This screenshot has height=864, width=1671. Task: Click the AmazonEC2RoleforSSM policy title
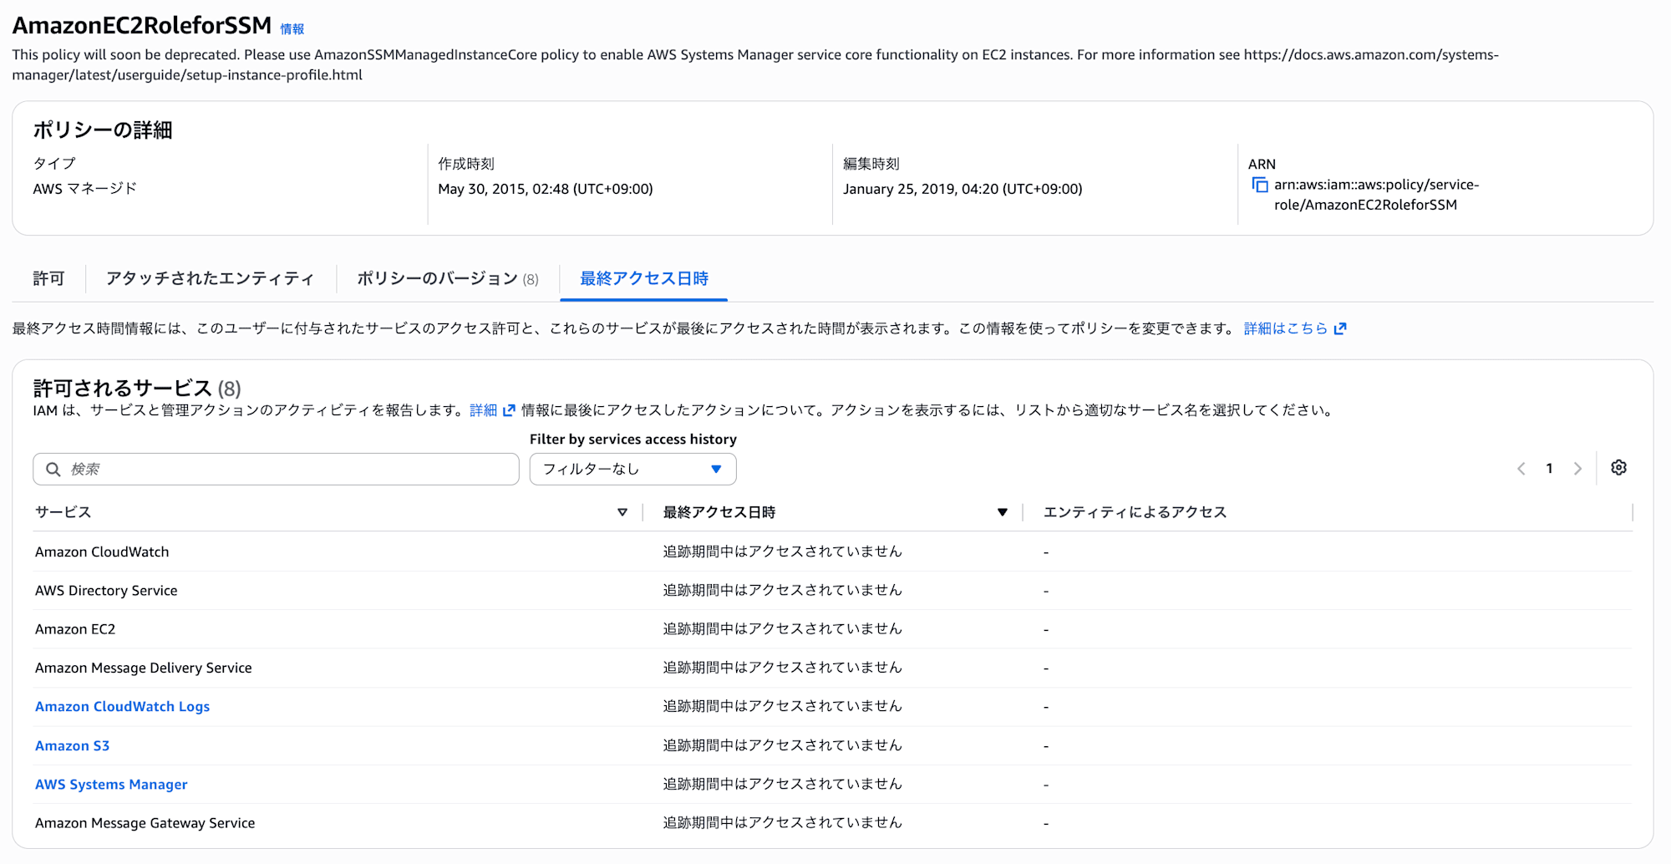point(142,26)
